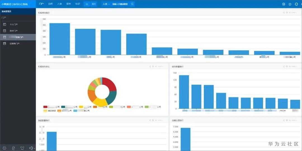Image resolution: width=302 pixels, height=151 pixels.
Task: Click tallest bar in wide top chart
Action: point(60,39)
